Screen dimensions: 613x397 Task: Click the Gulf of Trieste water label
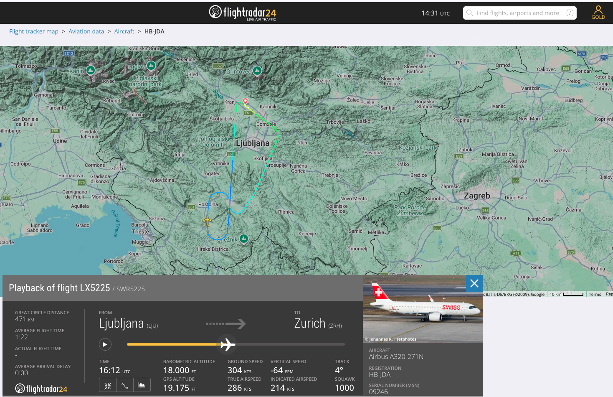click(x=116, y=224)
